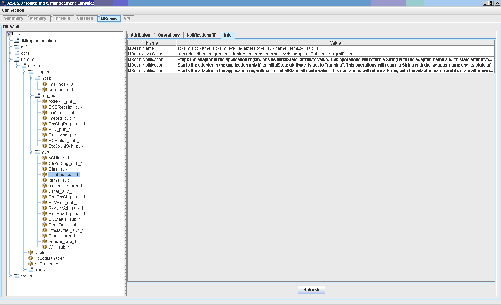Expand the types folder node
The width and height of the screenshot is (501, 305).
coord(24,269)
